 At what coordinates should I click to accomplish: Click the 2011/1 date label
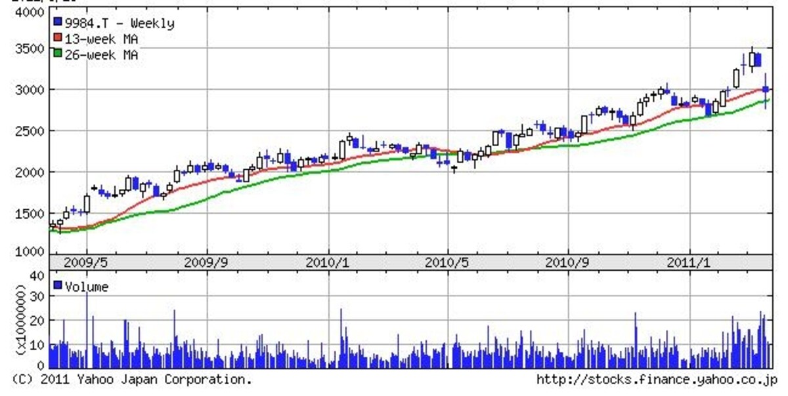[x=689, y=262]
